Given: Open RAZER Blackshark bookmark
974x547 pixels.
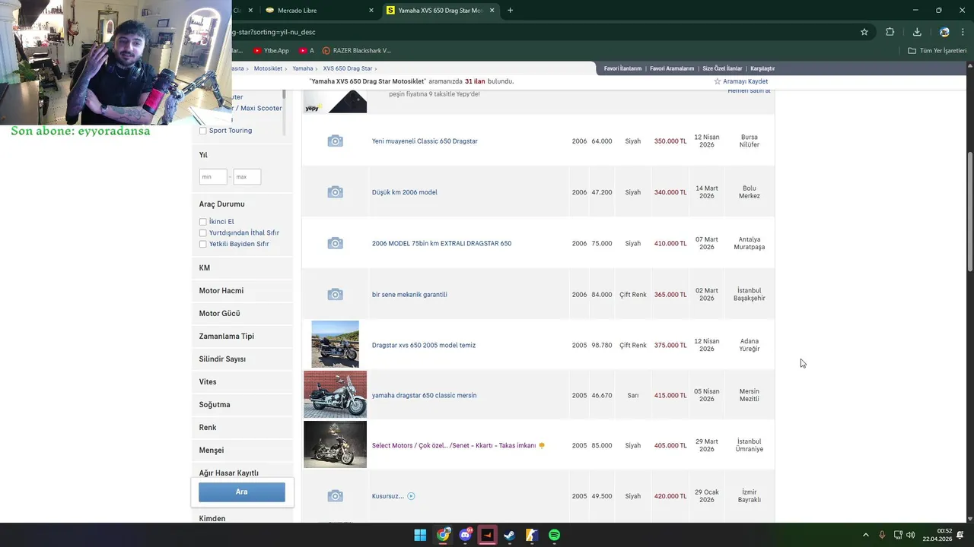Looking at the screenshot, I should (356, 51).
